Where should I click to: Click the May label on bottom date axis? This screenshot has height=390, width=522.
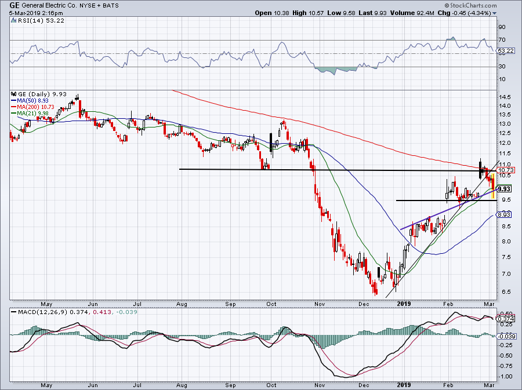tap(46, 385)
